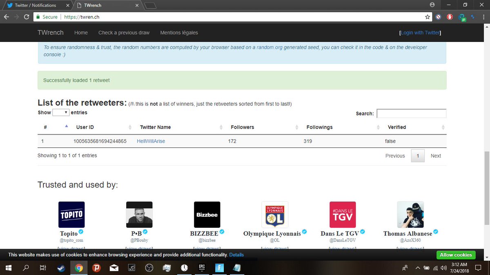Open the People icon in system tray
490x275 pixels.
(405, 268)
